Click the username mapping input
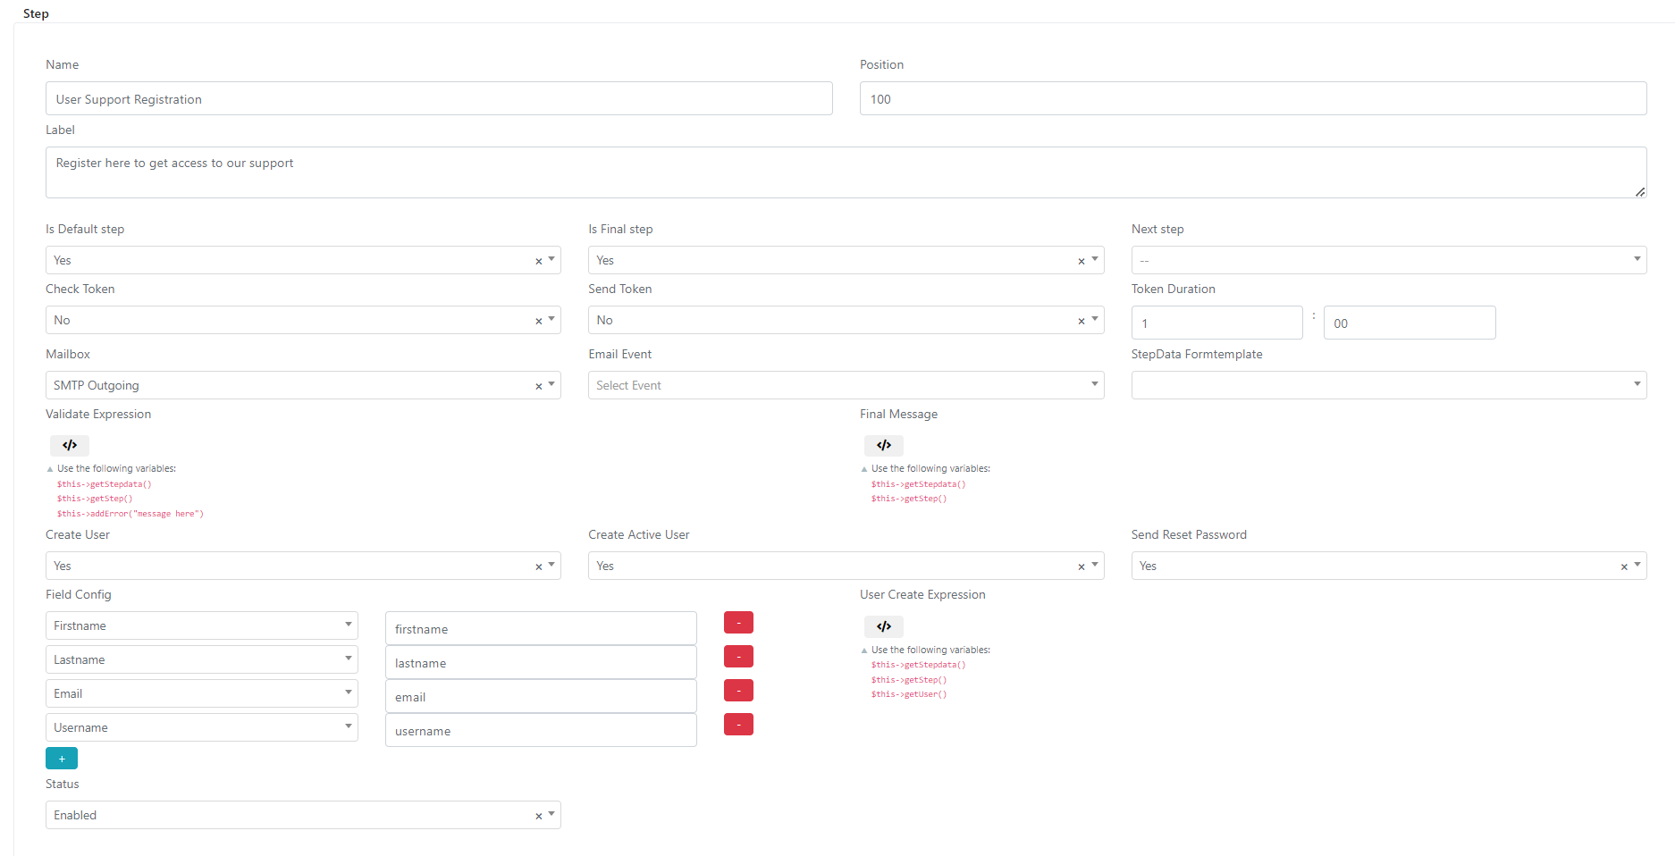 click(x=541, y=730)
